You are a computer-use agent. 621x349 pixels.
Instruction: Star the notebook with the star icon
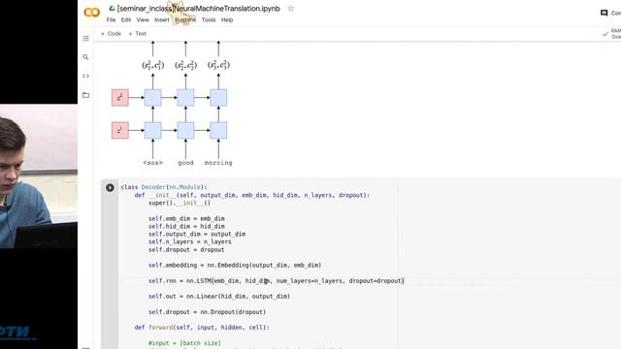[x=291, y=9]
